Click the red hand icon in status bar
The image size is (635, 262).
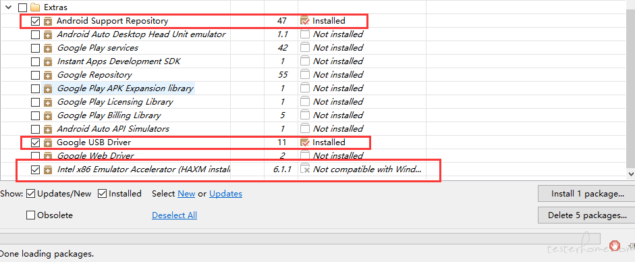615,245
